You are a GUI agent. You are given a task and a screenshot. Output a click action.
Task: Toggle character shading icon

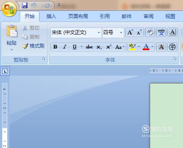[161, 47]
